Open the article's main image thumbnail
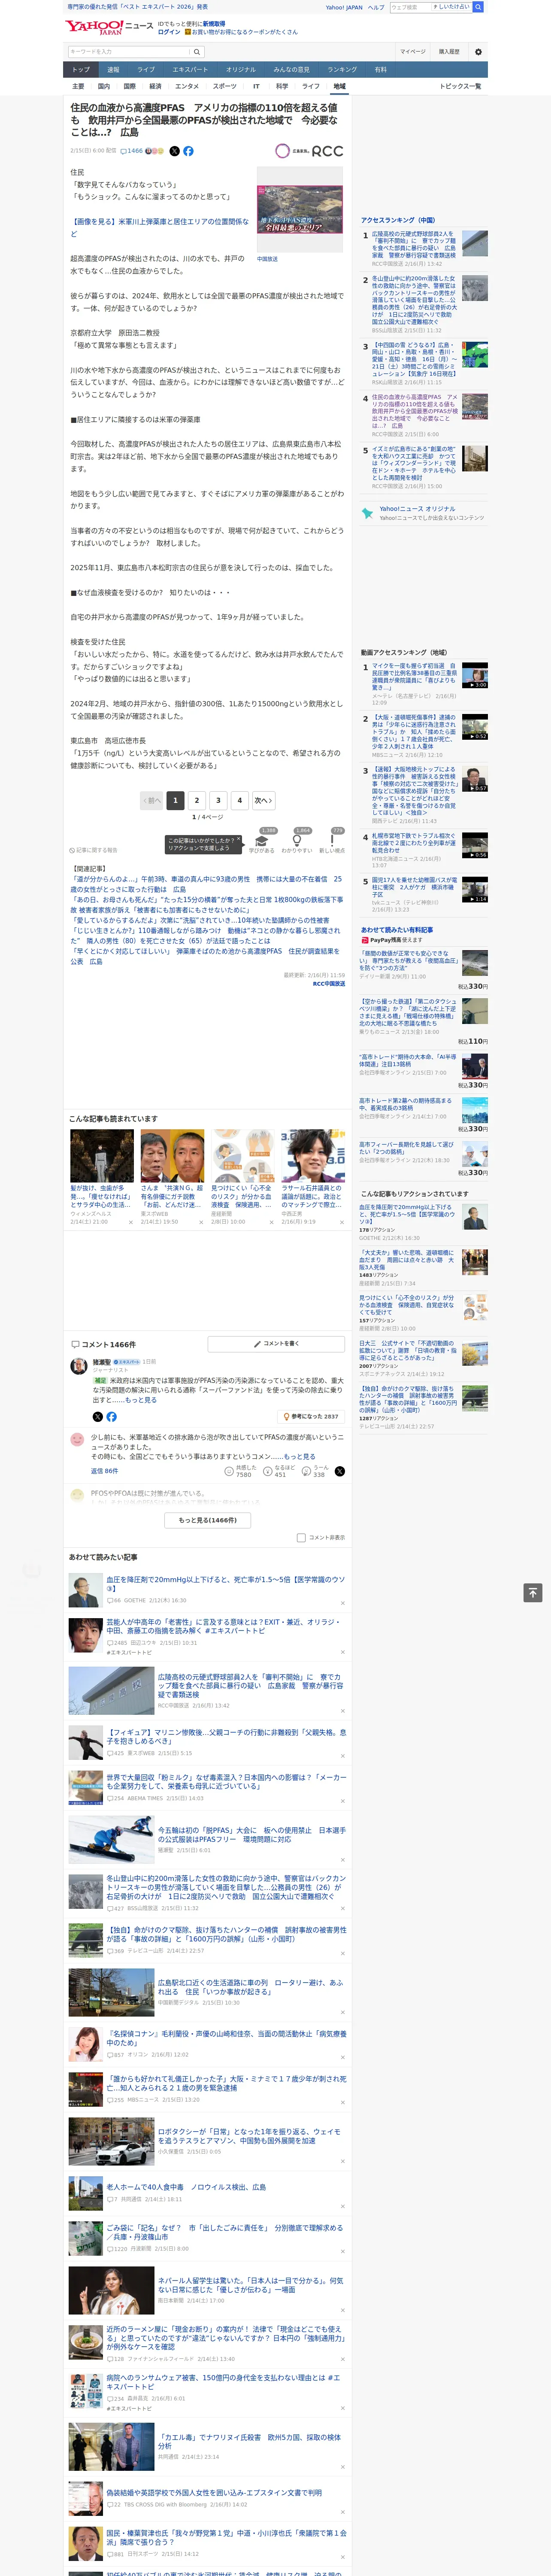This screenshot has height=2576, width=551. tap(300, 210)
